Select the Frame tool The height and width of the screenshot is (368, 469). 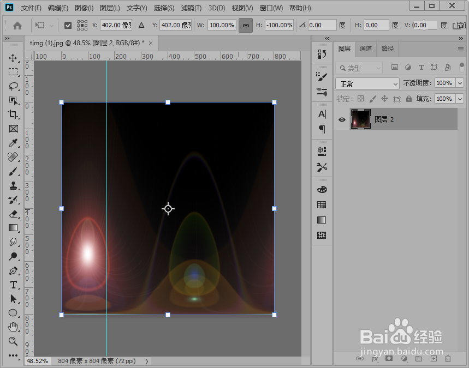[13, 129]
